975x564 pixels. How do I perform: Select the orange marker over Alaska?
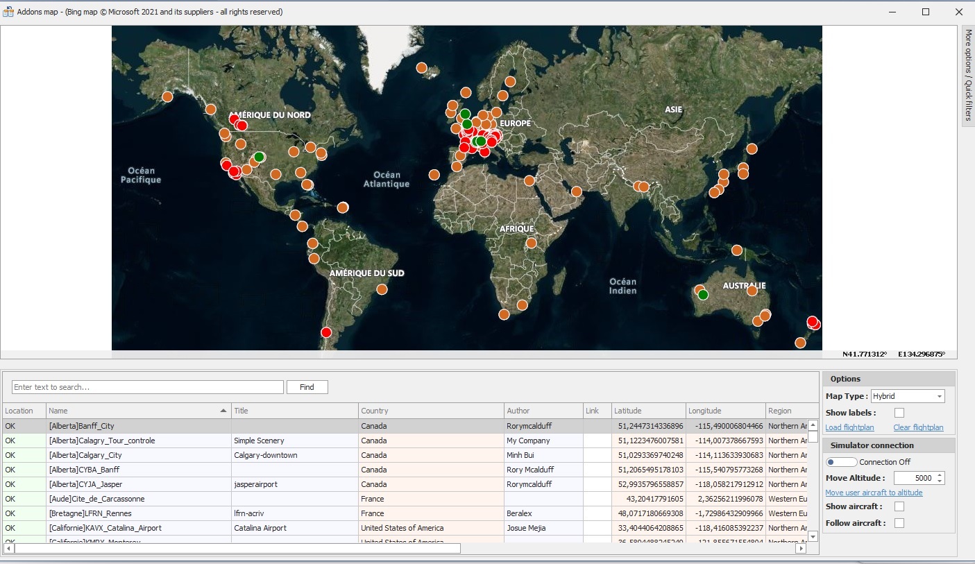(x=167, y=97)
